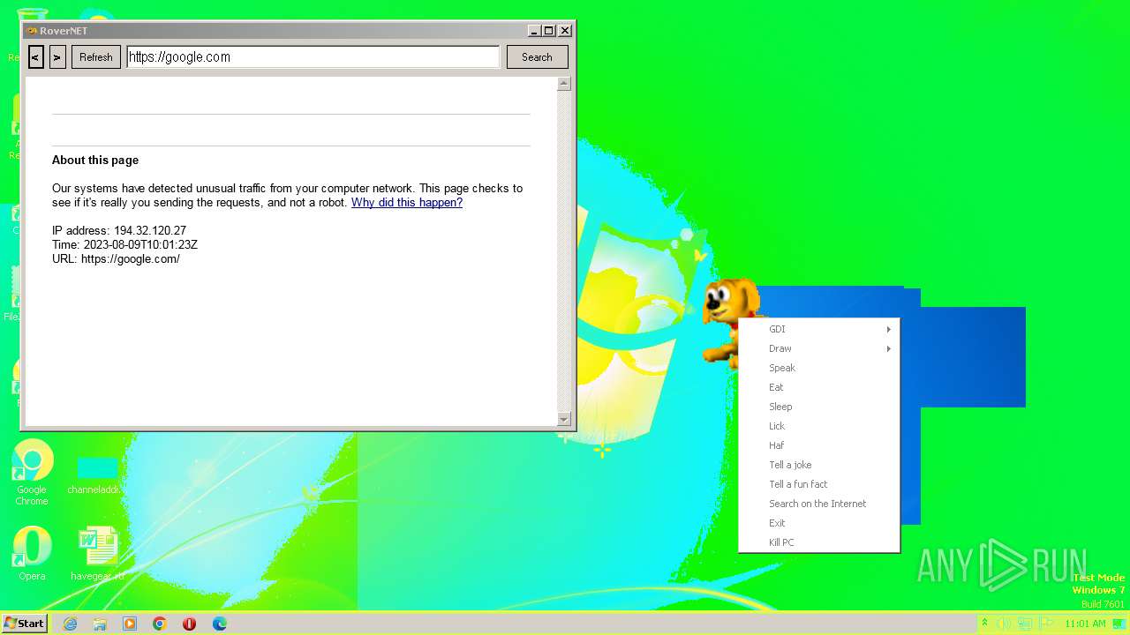Open Windows Explorer folder taskbar icon
This screenshot has width=1130, height=635.
[100, 624]
